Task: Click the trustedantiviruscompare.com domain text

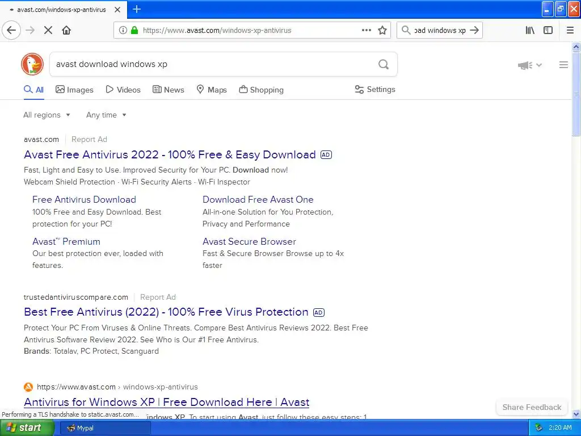Action: (76, 297)
